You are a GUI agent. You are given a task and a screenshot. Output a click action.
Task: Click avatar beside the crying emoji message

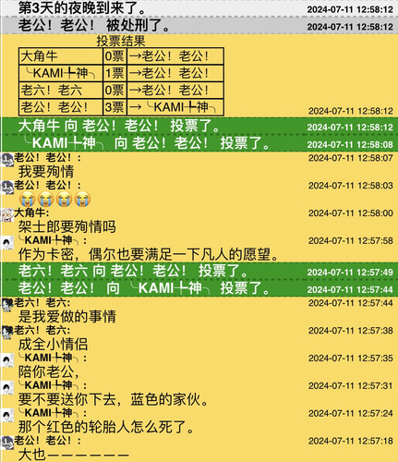pos(7,188)
